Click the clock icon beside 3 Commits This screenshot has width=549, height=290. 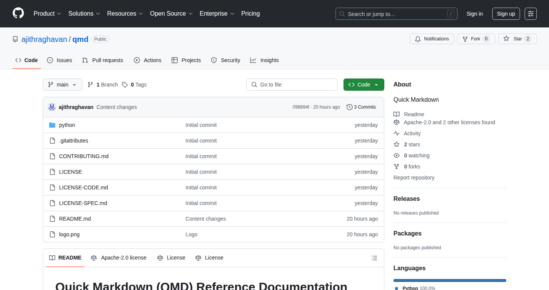pos(349,107)
